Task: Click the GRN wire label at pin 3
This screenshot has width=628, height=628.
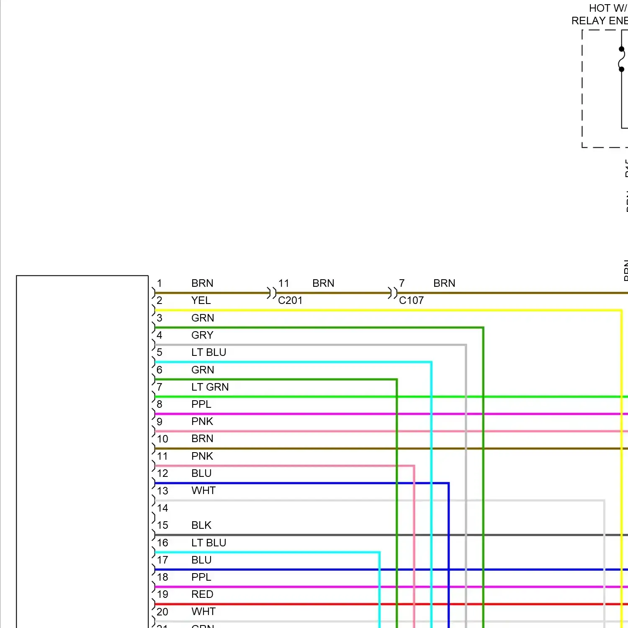Action: (x=203, y=318)
